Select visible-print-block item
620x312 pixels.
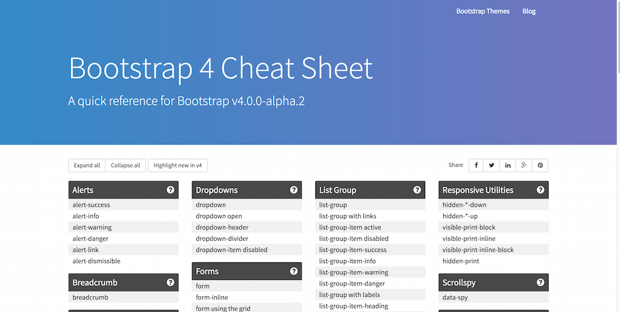pos(493,227)
